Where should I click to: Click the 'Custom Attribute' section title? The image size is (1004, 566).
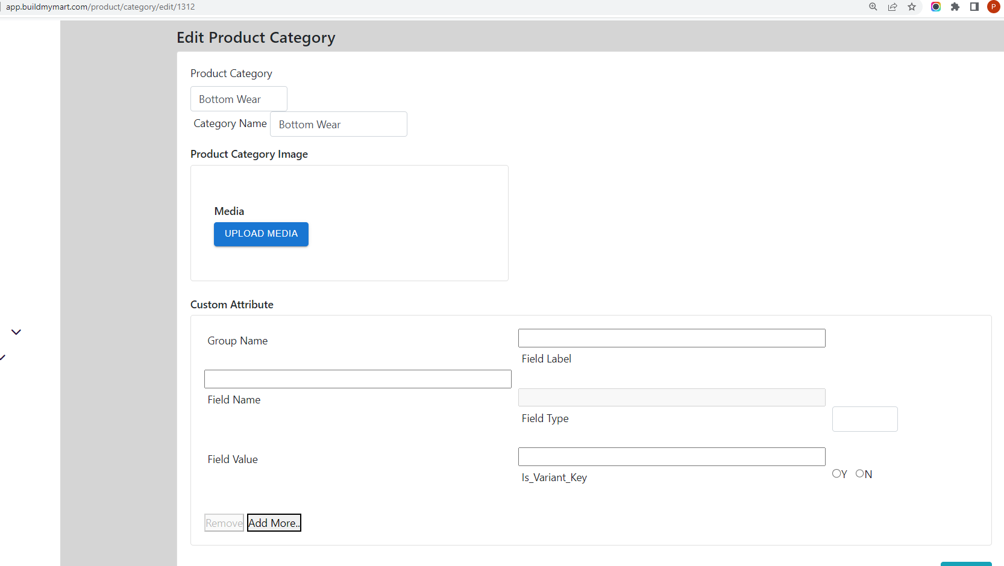click(x=232, y=305)
